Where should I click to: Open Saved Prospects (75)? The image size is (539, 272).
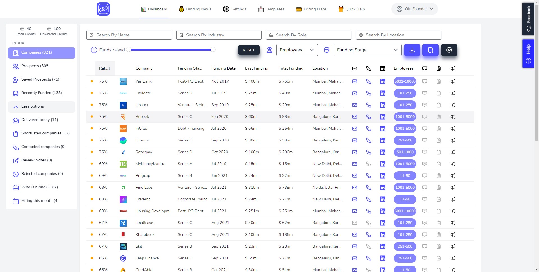click(42, 80)
